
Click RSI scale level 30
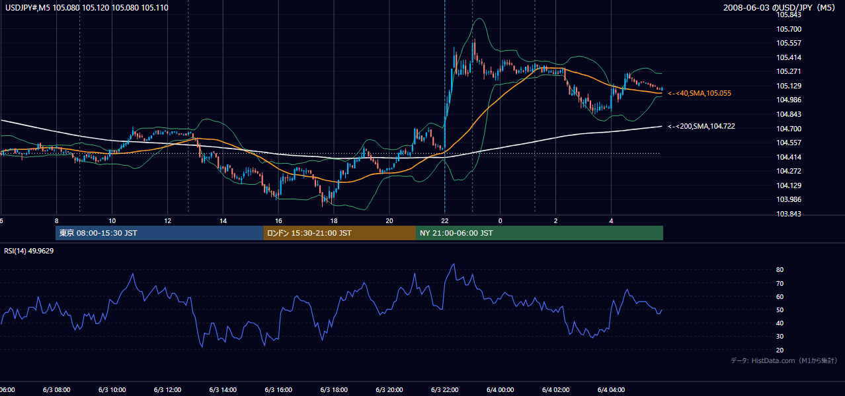(780, 337)
